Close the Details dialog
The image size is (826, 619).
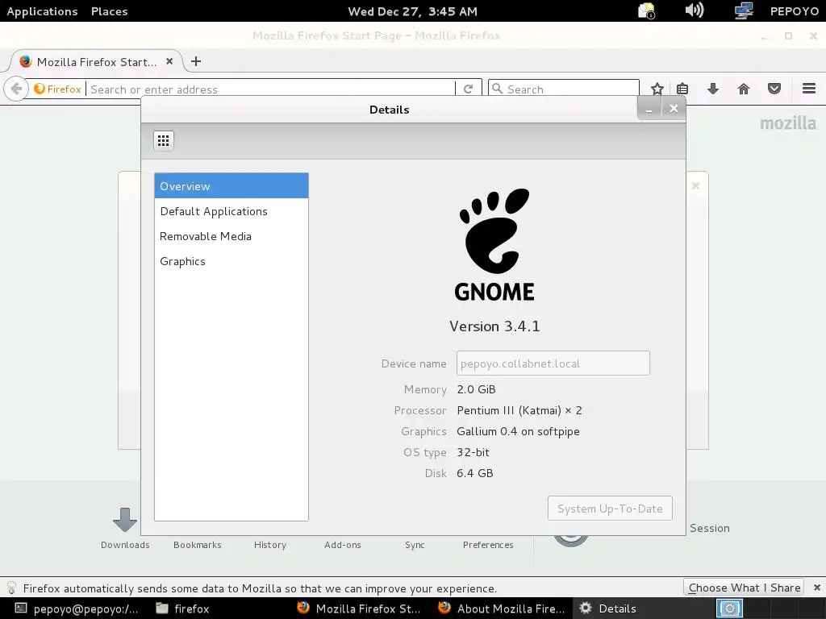click(674, 109)
